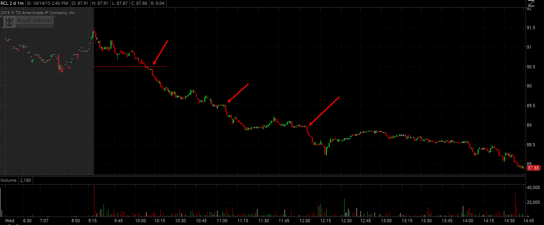Click the 91.5 price axis label
Viewport: 544px width, 225px height.
coord(531,28)
